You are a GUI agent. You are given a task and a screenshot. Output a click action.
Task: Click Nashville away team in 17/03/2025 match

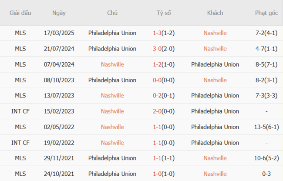pyautogui.click(x=215, y=33)
